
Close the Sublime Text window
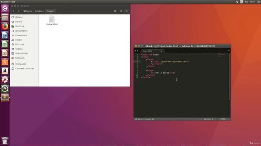click(136, 46)
